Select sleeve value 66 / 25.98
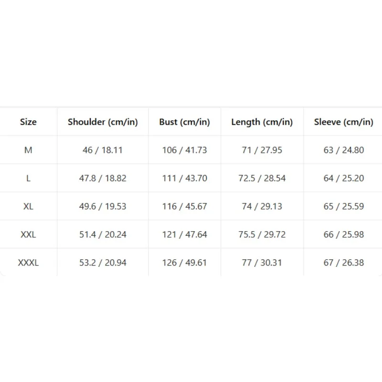The width and height of the screenshot is (382, 382). tap(344, 234)
